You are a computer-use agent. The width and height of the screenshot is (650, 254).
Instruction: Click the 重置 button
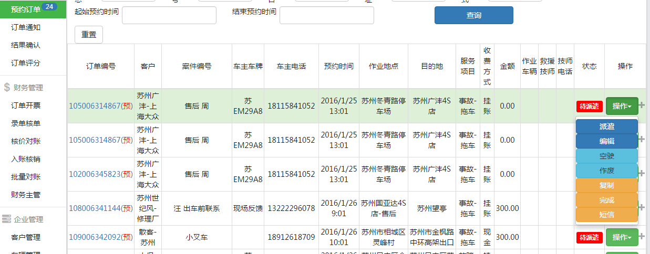pos(89,35)
